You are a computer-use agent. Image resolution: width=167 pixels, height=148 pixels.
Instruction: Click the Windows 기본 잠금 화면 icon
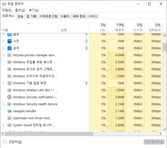tap(10, 83)
